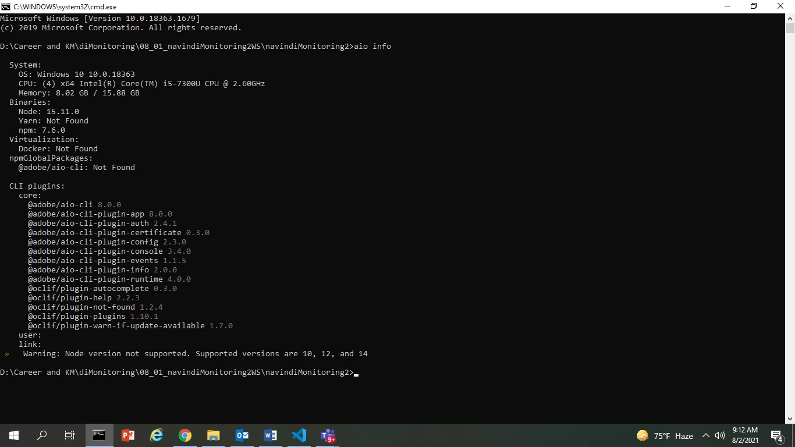Open the cmd.exe window system menu icon
This screenshot has height=447, width=795.
point(5,6)
